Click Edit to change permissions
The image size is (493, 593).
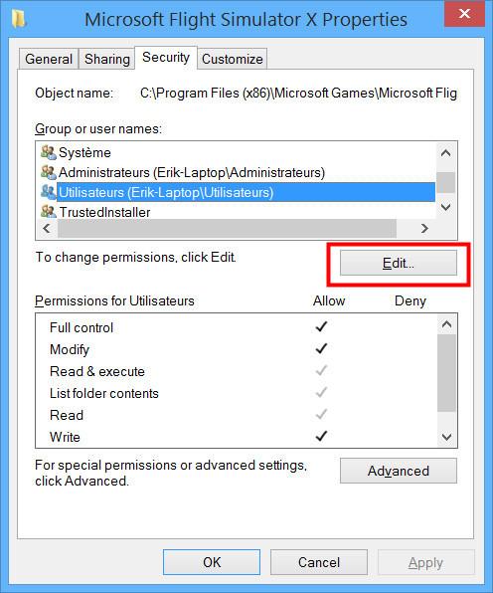pyautogui.click(x=399, y=263)
